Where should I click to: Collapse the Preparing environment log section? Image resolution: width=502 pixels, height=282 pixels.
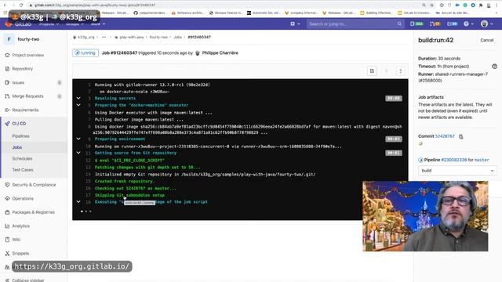click(78, 139)
